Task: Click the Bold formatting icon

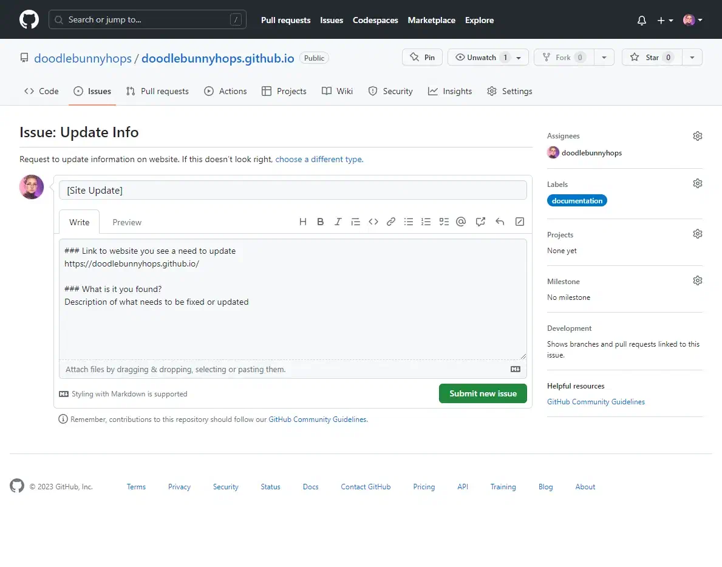Action: 320,222
